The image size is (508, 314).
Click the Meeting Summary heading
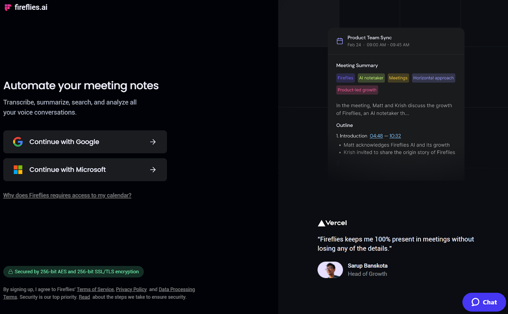coord(357,65)
